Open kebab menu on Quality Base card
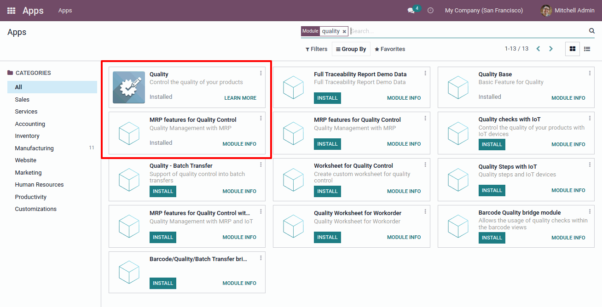Viewport: 602px width, 307px height. pos(590,73)
